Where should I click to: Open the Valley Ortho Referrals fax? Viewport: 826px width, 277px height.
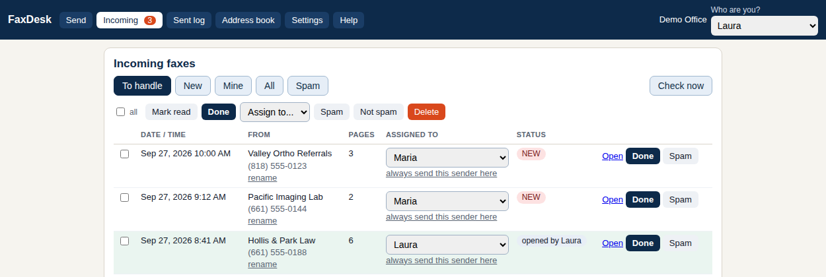[x=613, y=156]
